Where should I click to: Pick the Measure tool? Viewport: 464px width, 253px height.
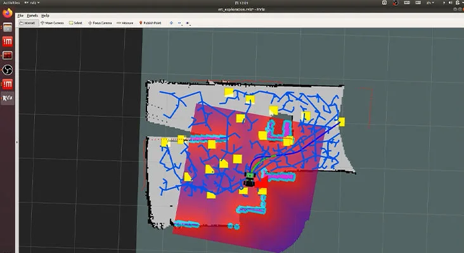pos(125,23)
